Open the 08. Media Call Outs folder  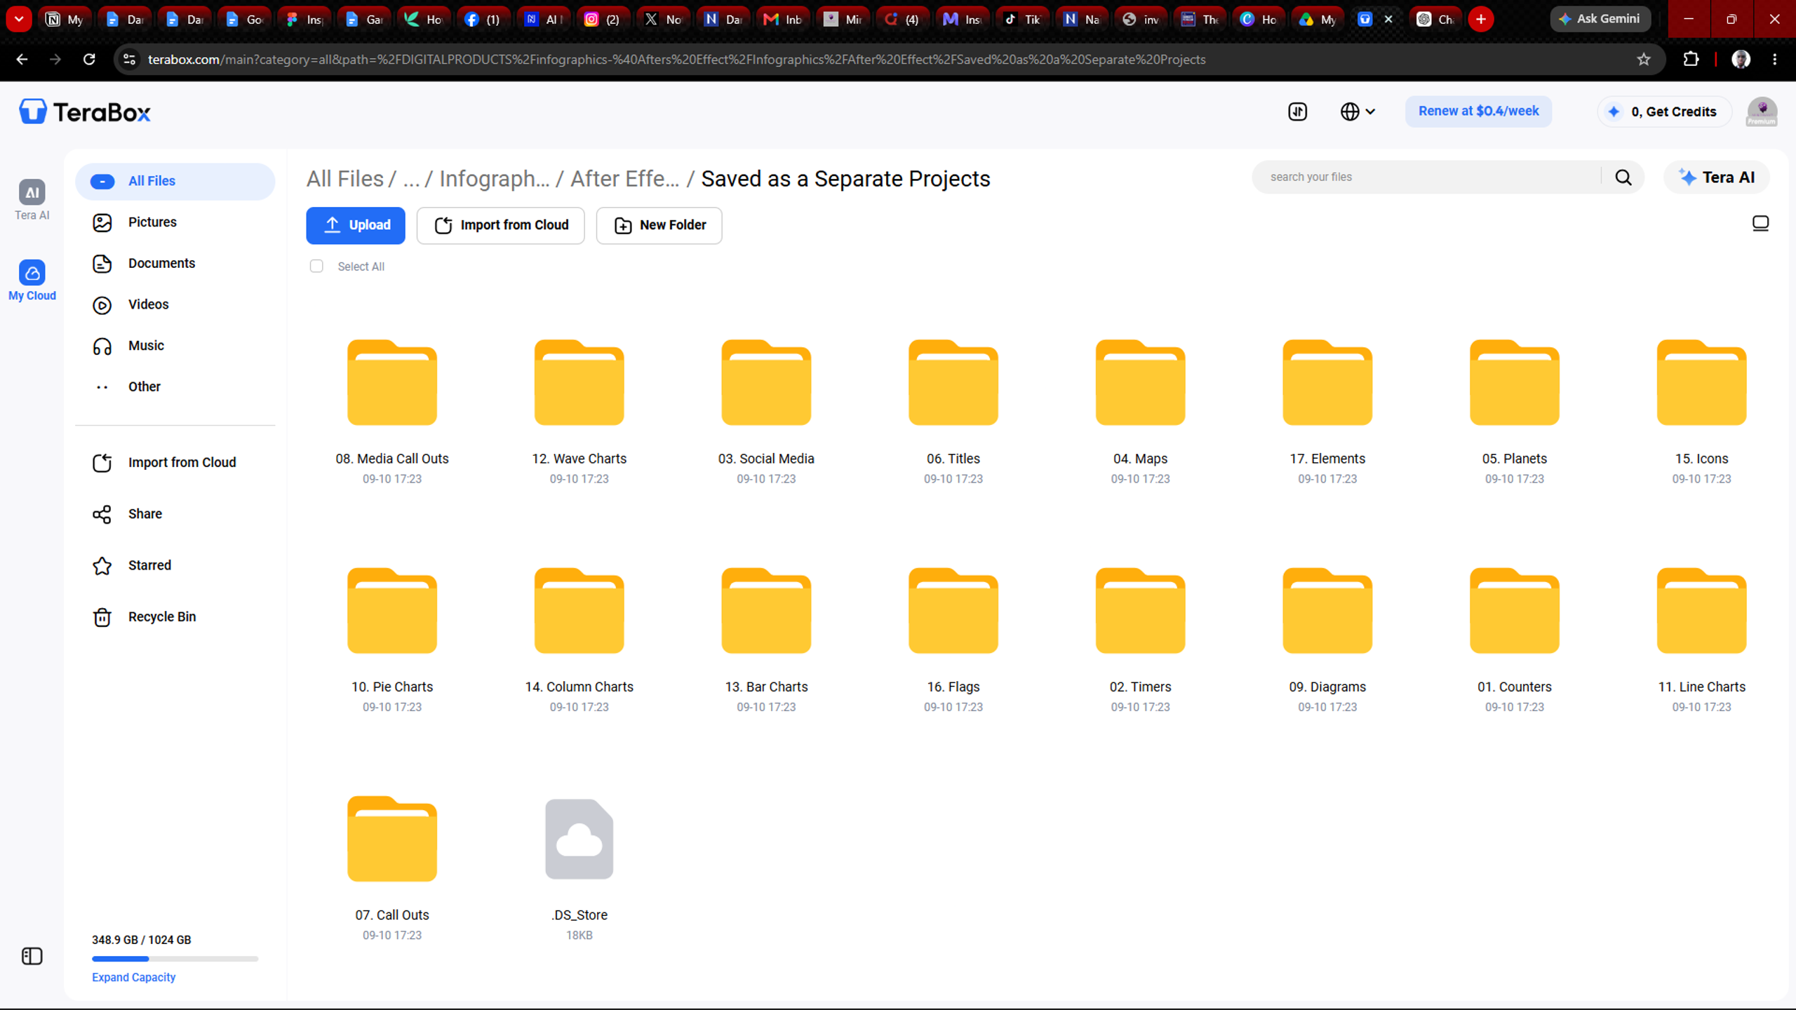[392, 383]
